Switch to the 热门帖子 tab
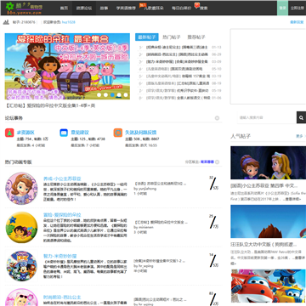This screenshot has width=306, height=306. click(x=172, y=37)
